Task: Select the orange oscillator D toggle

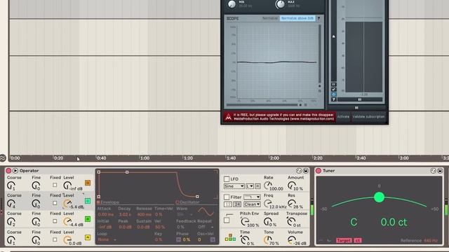Action: click(x=88, y=183)
